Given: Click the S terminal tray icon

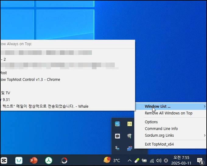Looking at the screenshot, I should (x=117, y=148).
